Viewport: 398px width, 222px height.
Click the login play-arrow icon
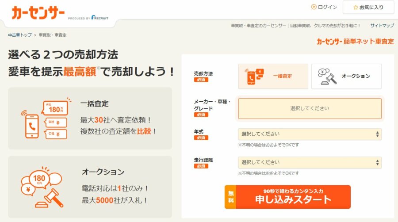pyautogui.click(x=314, y=7)
